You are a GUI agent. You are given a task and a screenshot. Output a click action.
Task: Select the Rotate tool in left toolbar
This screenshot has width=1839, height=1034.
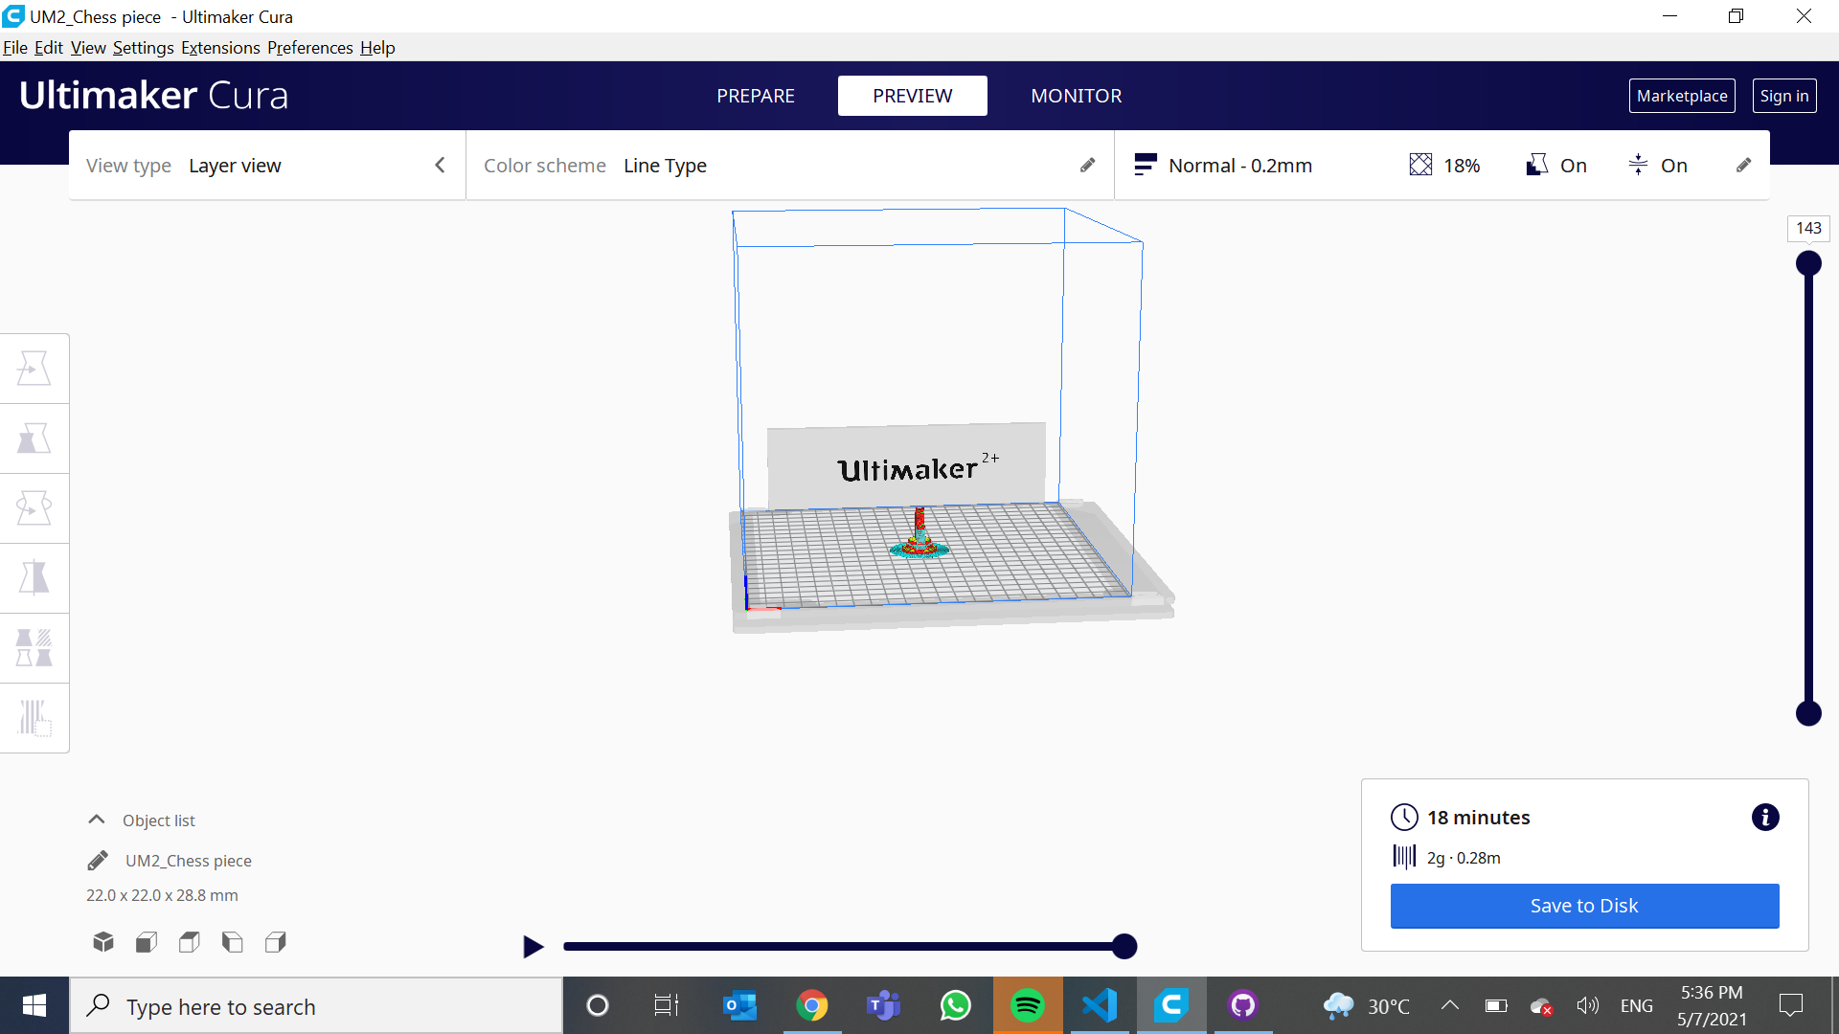[34, 508]
